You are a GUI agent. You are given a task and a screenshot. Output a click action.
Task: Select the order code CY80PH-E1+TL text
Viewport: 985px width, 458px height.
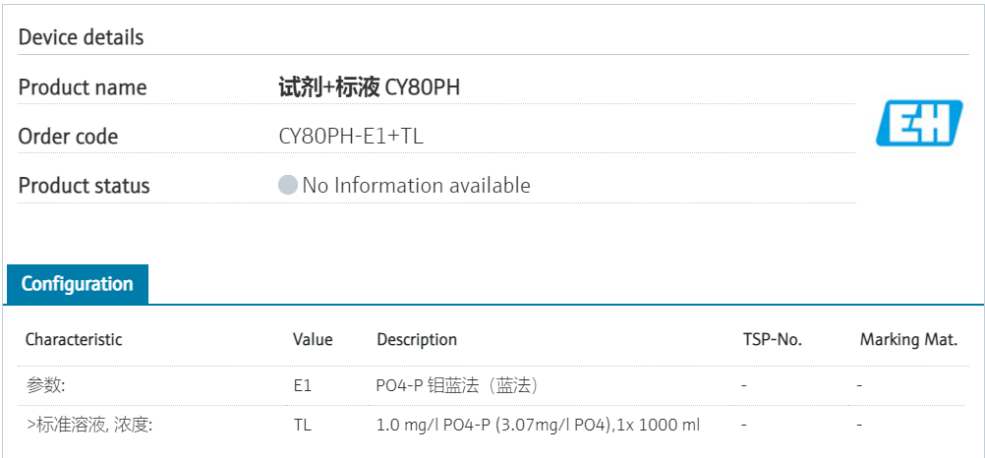point(351,137)
